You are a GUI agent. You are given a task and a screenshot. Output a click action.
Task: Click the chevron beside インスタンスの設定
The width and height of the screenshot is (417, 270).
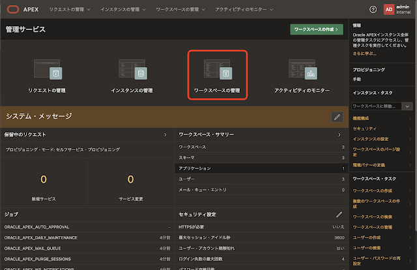point(410,139)
